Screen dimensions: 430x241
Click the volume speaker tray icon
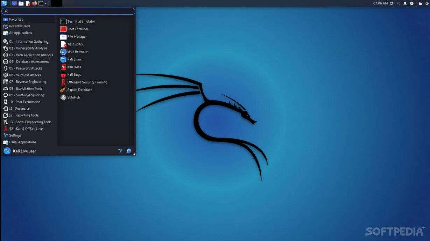pos(398,3)
